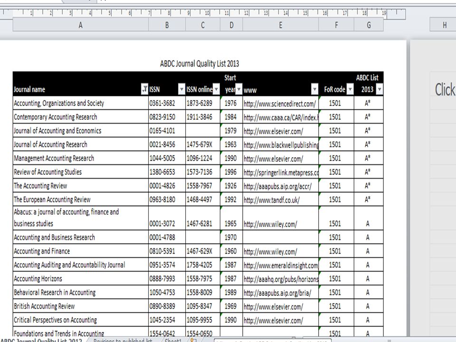The width and height of the screenshot is (456, 342).
Task: Select column A header
Action: coord(81,25)
